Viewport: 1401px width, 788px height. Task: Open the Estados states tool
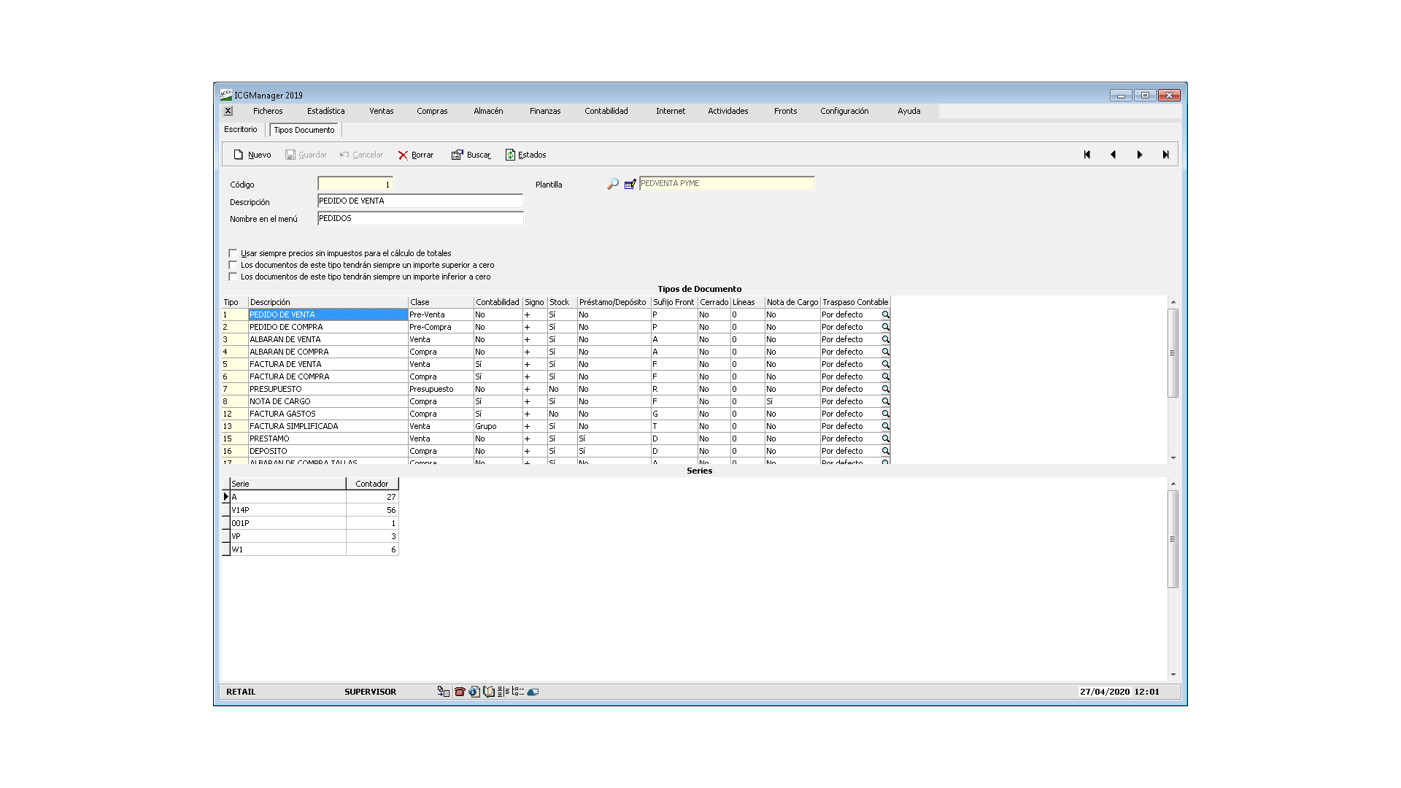click(525, 155)
